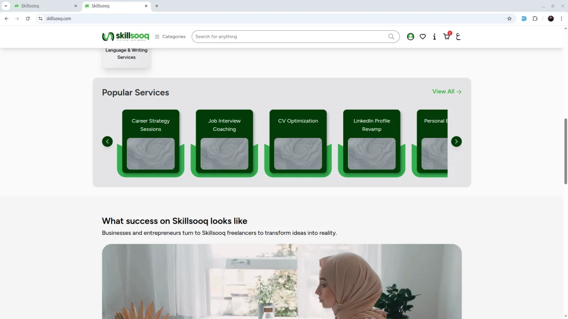Close the active Skillsooq tab
This screenshot has height=319, width=568.
pos(146,6)
